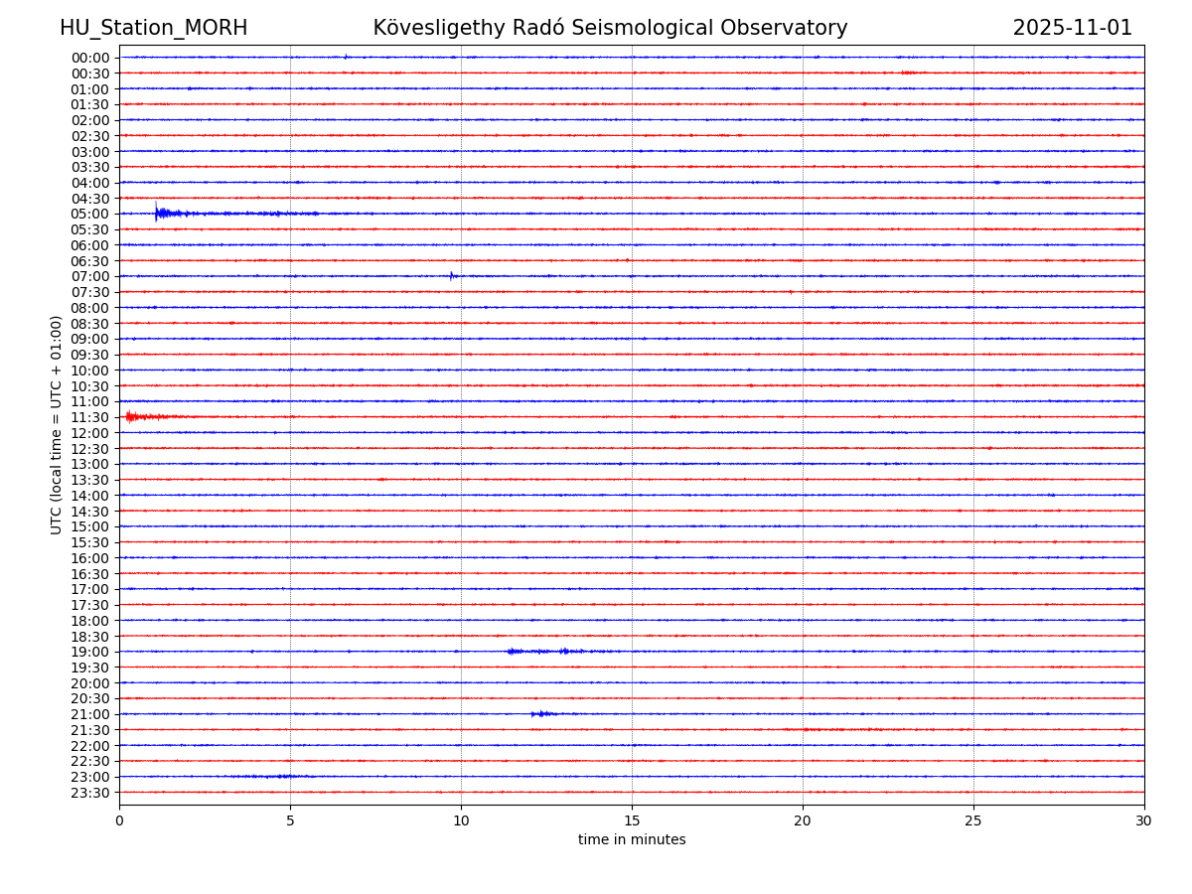Click the small spike on the 07:00 trace
The height and width of the screenshot is (894, 1192).
click(451, 276)
